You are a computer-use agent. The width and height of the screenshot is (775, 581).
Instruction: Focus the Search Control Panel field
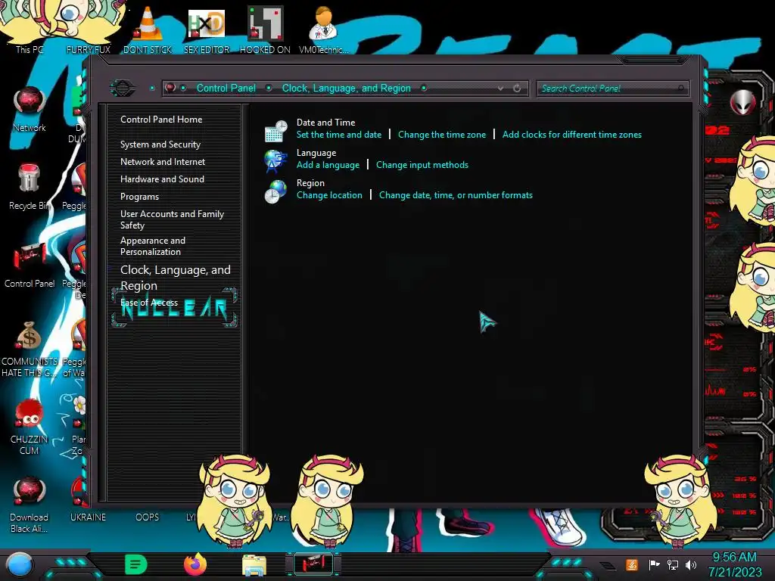(x=612, y=89)
